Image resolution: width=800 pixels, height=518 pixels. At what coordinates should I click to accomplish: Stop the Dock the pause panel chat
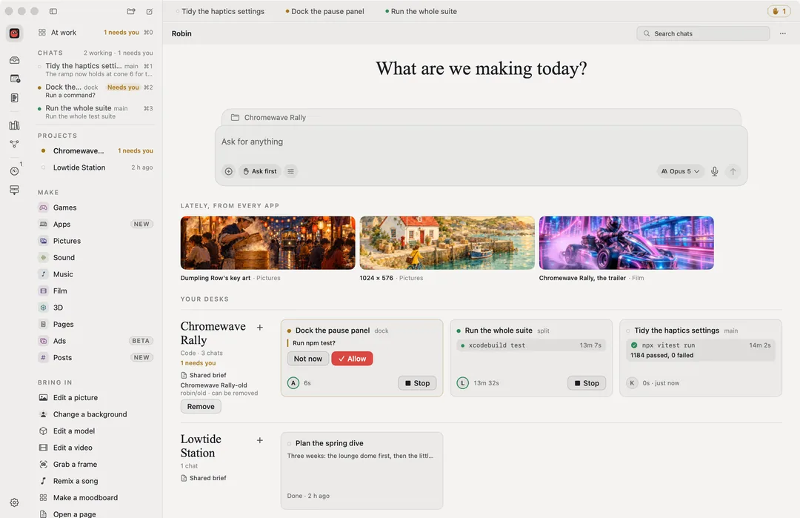click(417, 383)
